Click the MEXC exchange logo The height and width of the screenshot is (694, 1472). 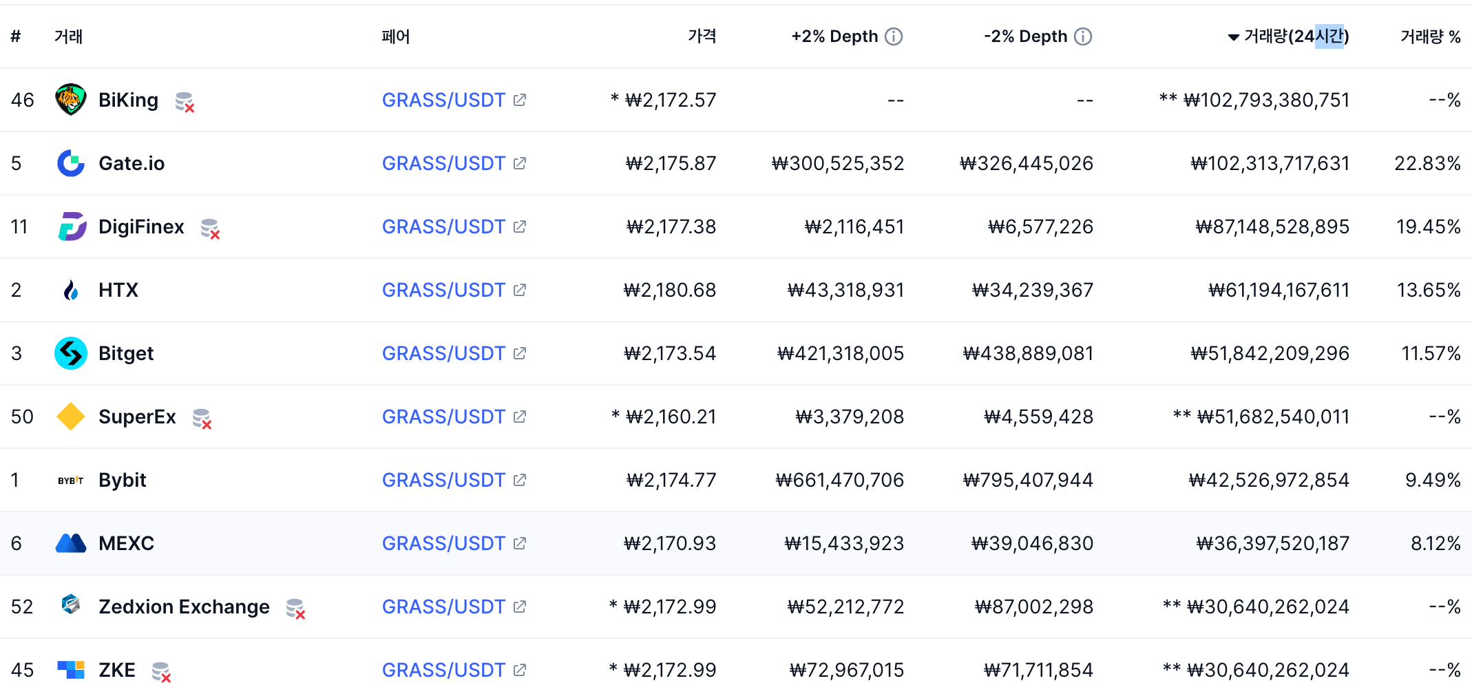pos(70,543)
